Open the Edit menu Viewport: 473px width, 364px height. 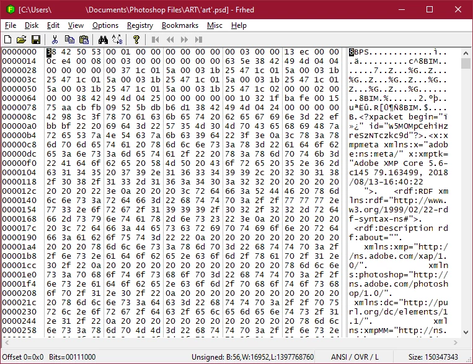(53, 25)
